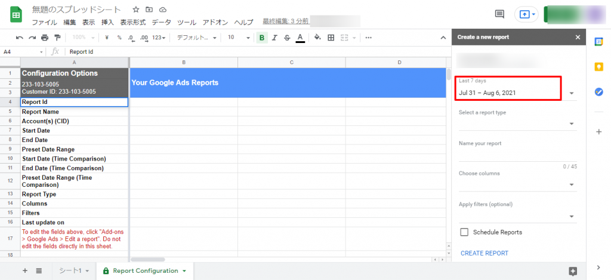Show all sheets list
The image size is (611, 280).
[39, 270]
